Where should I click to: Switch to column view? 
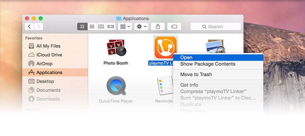(x=101, y=26)
